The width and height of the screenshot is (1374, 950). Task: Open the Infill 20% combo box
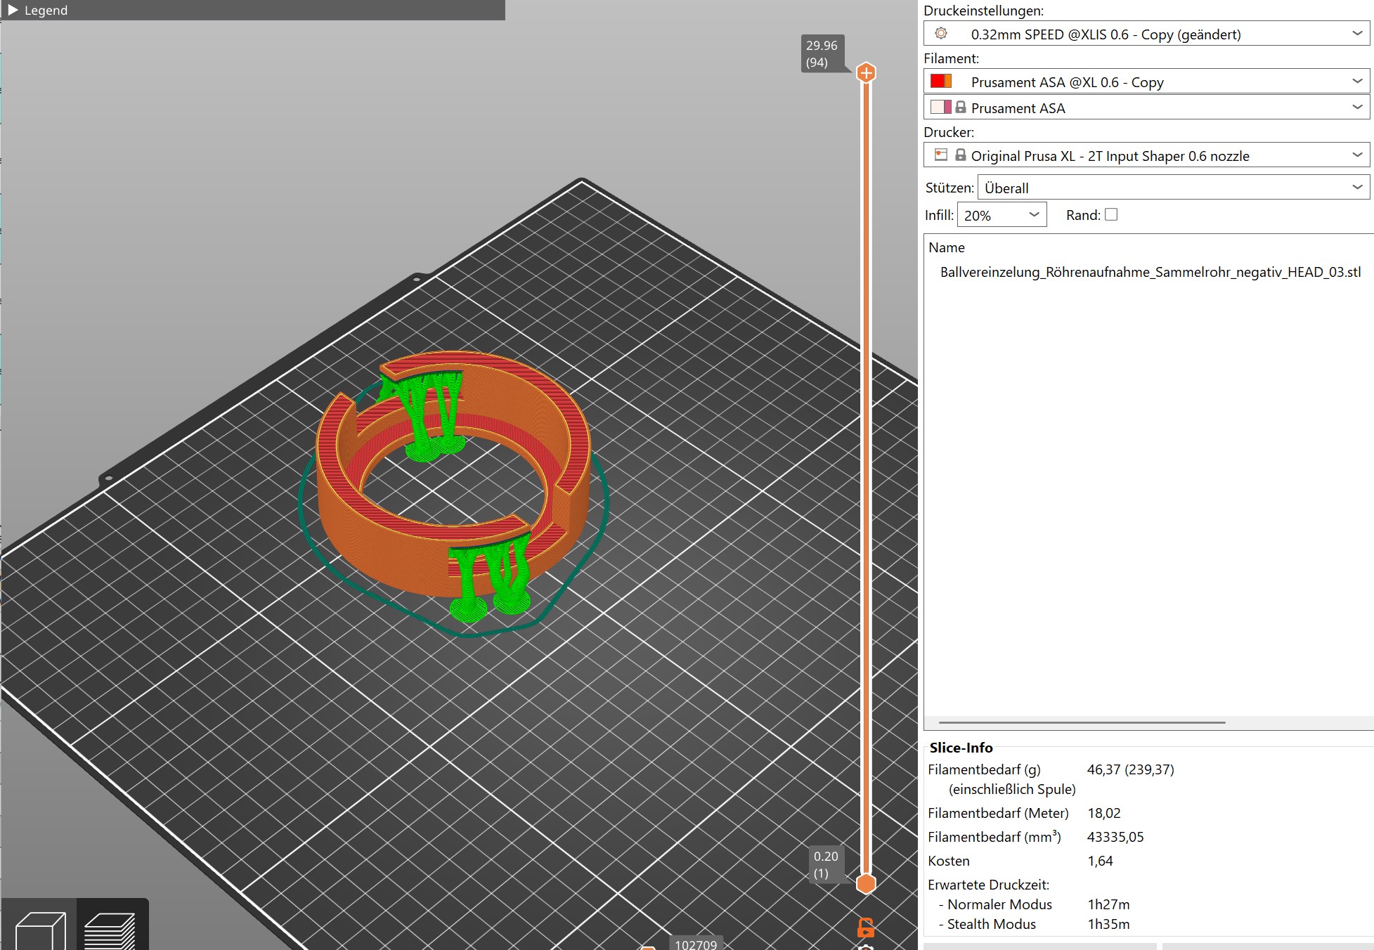(1002, 215)
